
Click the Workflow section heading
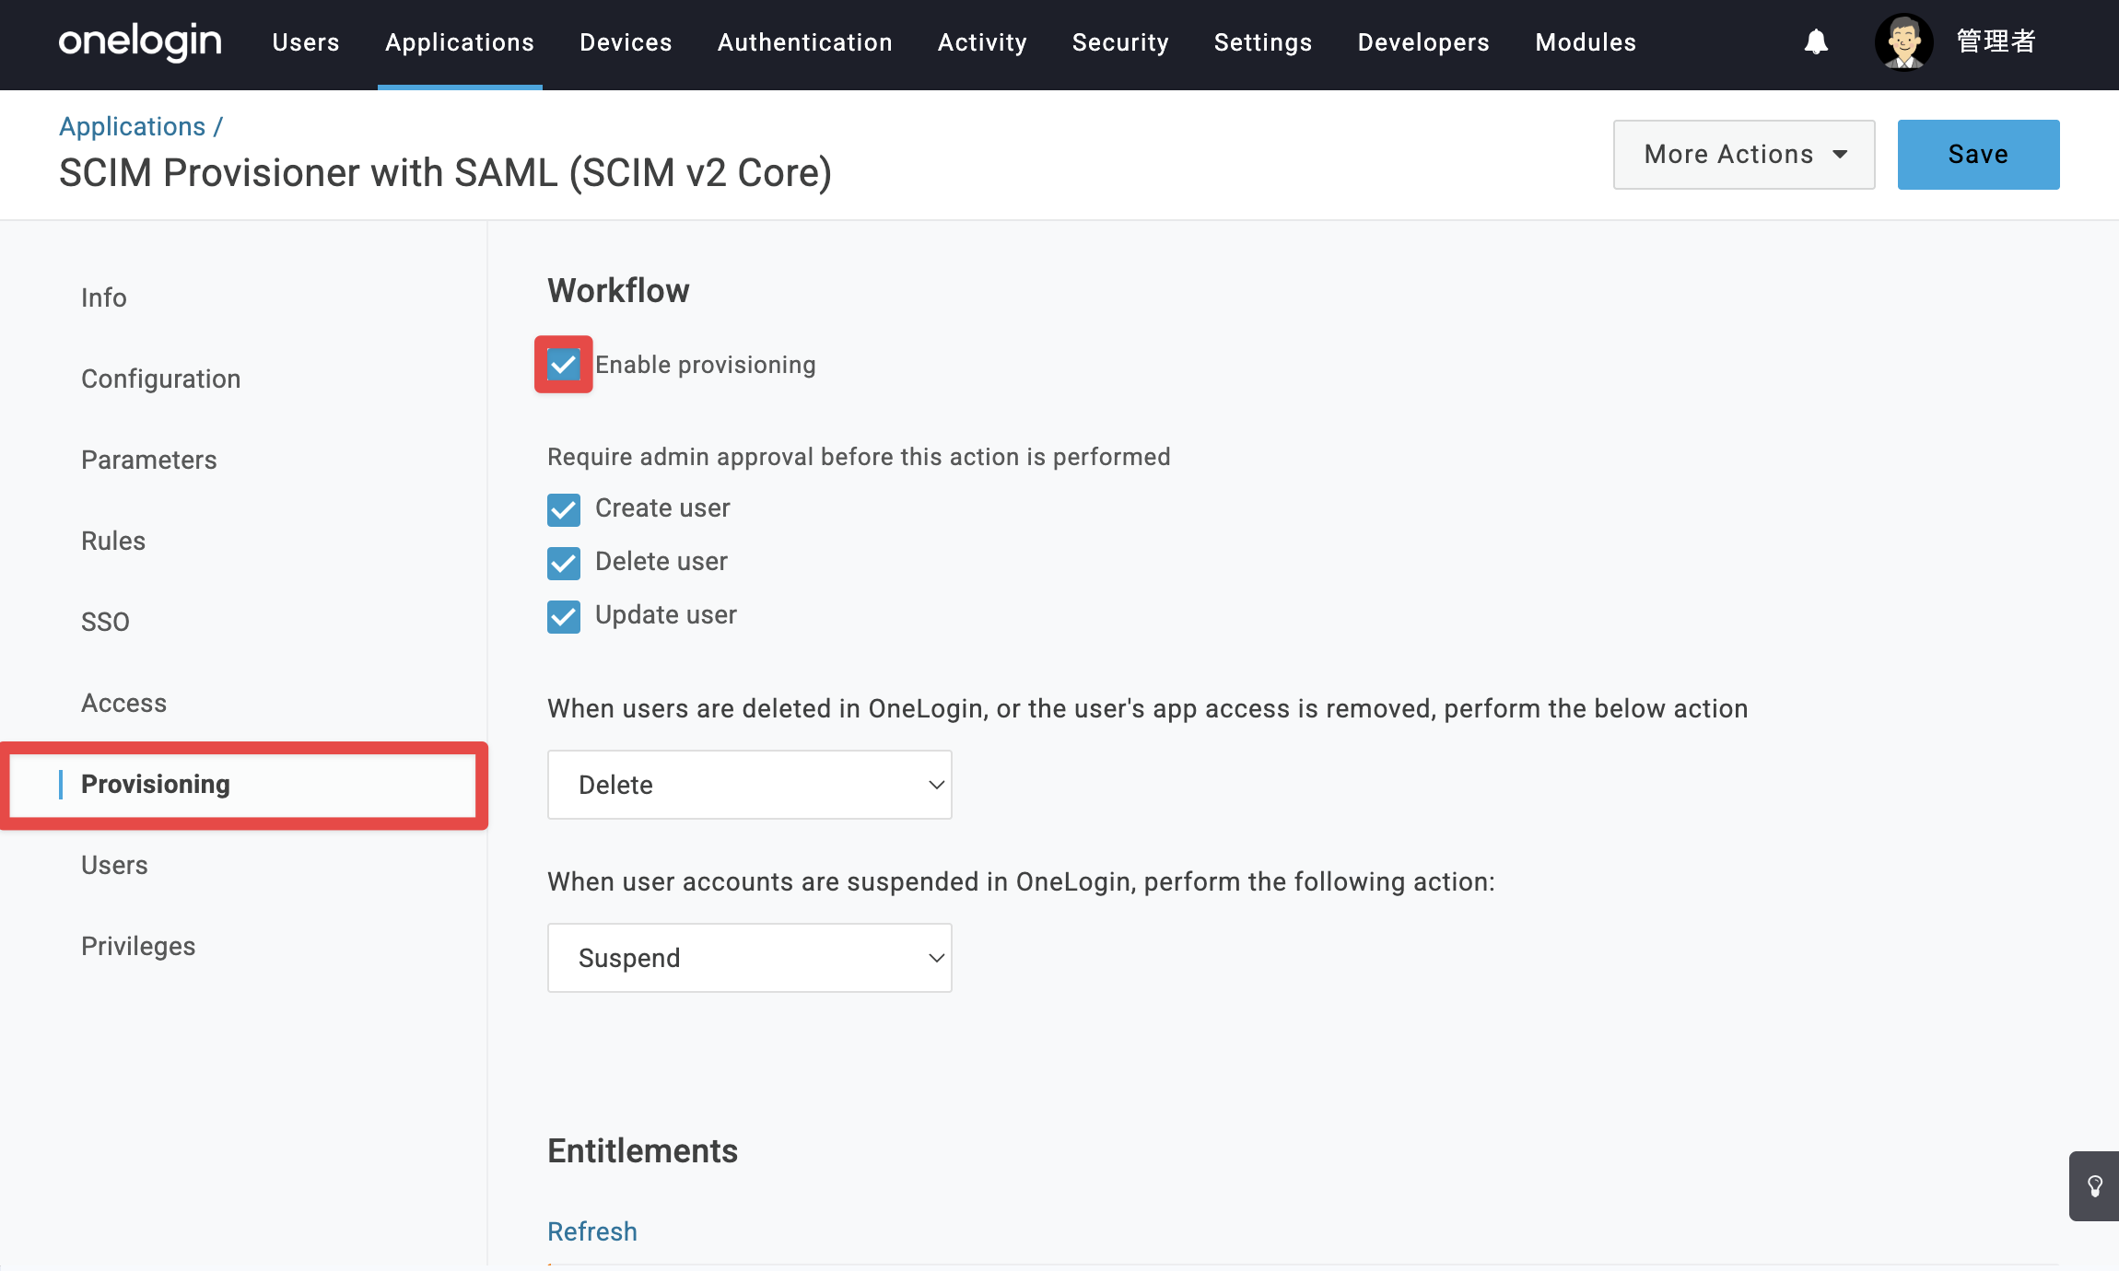point(618,290)
